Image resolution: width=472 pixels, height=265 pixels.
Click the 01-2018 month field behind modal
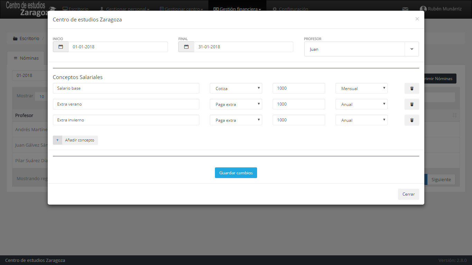(30, 76)
